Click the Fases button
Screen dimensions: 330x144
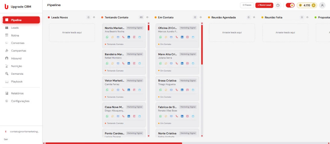[247, 5]
